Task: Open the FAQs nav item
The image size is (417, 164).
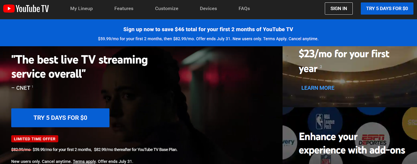Action: tap(244, 9)
